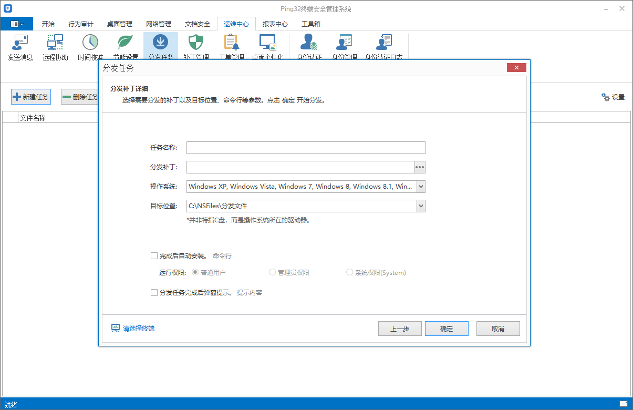Screen dimensions: 633x410
Task: Click the 任务名称 input field
Action: (306, 148)
